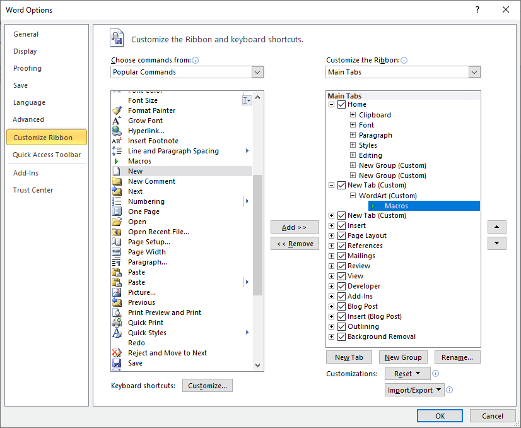This screenshot has height=428, width=521.
Task: Open the Reset customizations dropdown
Action: click(x=407, y=374)
